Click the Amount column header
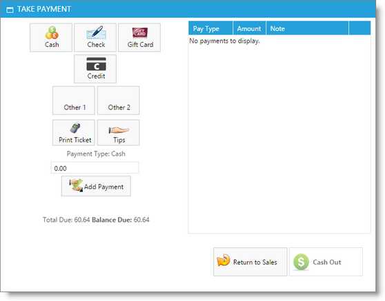This screenshot has height=301, width=385. point(249,28)
